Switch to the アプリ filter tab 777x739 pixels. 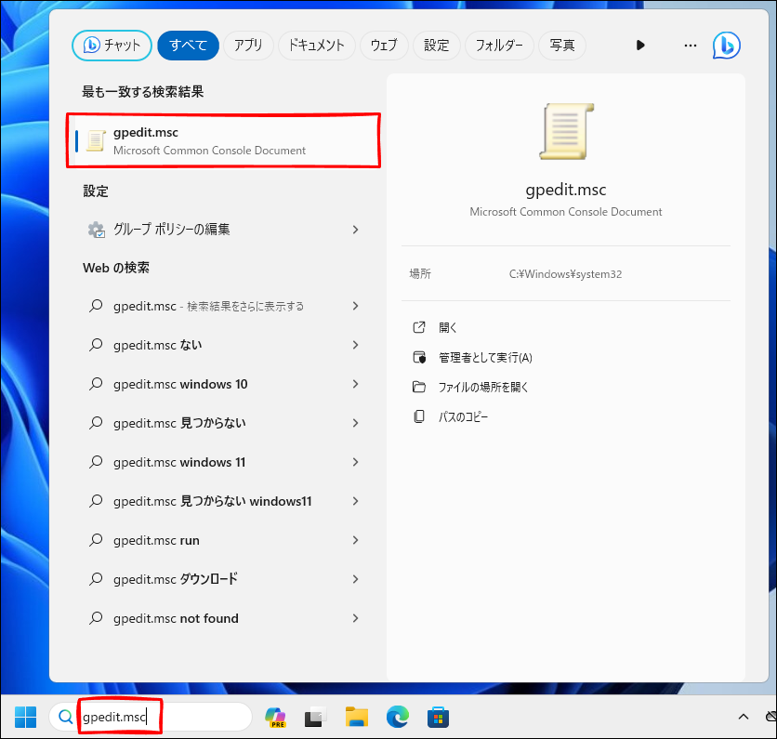[x=248, y=45]
